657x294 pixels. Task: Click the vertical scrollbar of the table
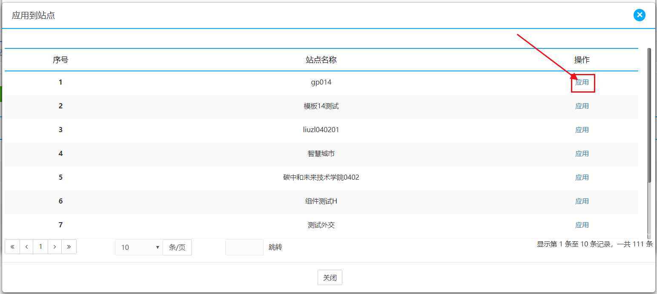coord(649,115)
